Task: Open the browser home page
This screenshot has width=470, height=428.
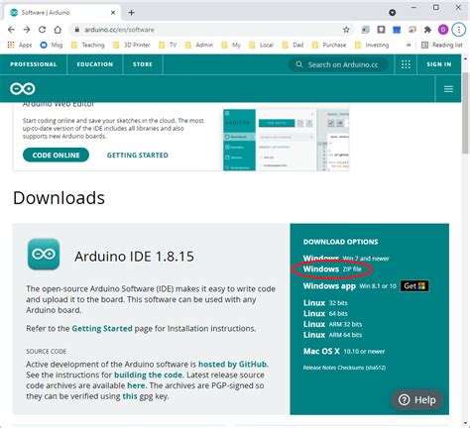Action: click(x=58, y=30)
